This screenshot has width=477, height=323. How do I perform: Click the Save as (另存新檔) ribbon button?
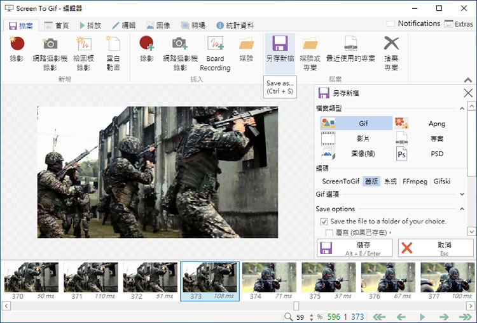pyautogui.click(x=280, y=53)
